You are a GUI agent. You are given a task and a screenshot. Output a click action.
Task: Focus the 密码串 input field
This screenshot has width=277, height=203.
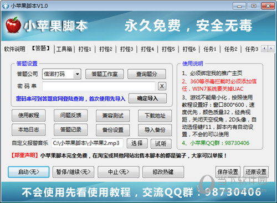coord(99,86)
